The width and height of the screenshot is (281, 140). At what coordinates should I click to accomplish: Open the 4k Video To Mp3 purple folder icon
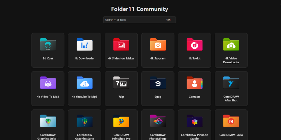(x=48, y=83)
